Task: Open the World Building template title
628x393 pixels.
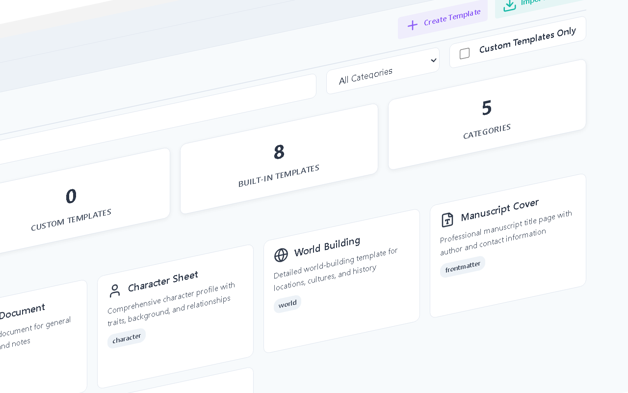Action: [x=327, y=247]
